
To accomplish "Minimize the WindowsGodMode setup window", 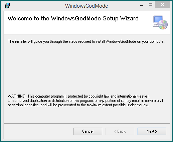I will point(142,5).
